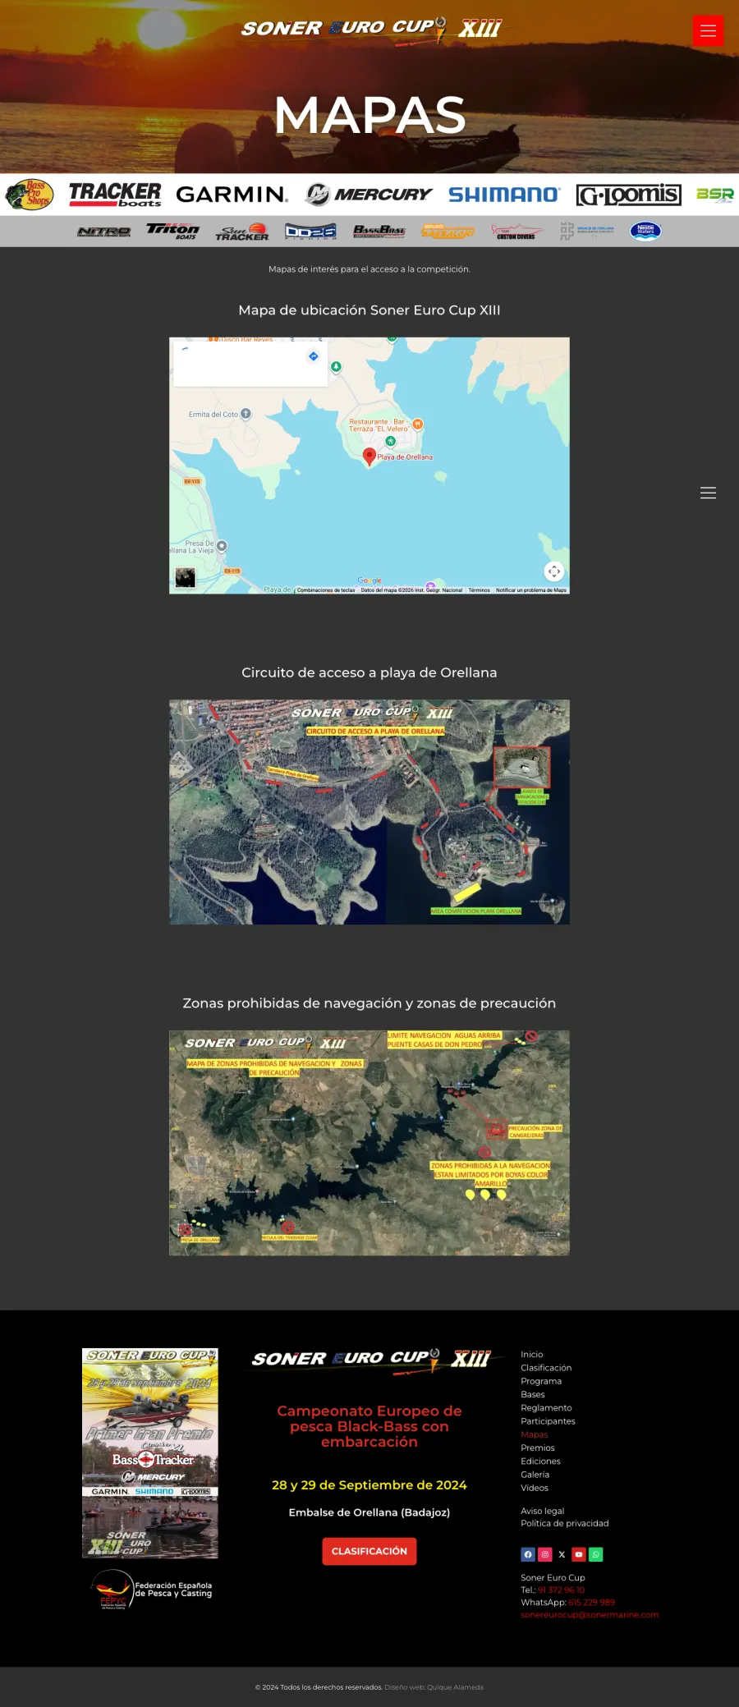This screenshot has width=739, height=1707.
Task: Go to Videos in footer menu
Action: [x=535, y=1488]
